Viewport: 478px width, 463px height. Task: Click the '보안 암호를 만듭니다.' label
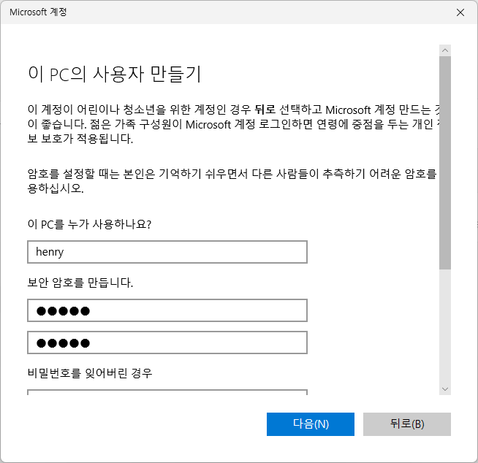click(80, 283)
